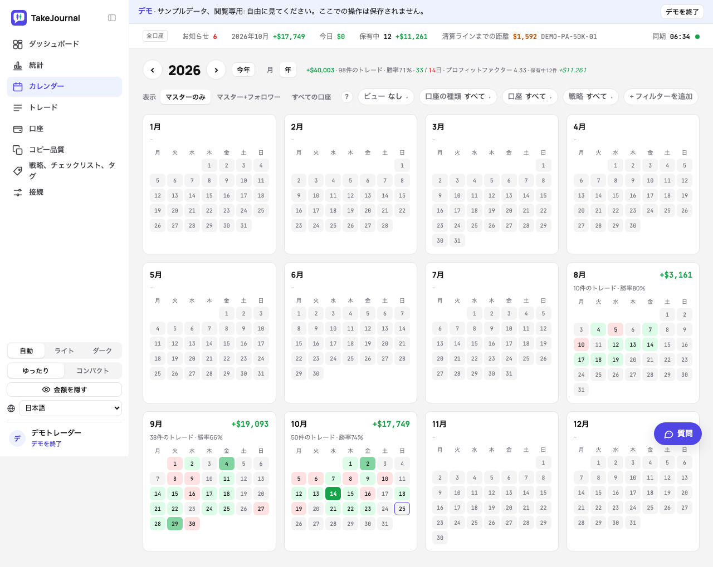This screenshot has width=713, height=567.
Task: Click + フィルターを追加 button
Action: pos(661,96)
